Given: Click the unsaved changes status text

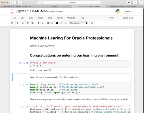Looking at the screenshot, I should [x=56, y=12].
